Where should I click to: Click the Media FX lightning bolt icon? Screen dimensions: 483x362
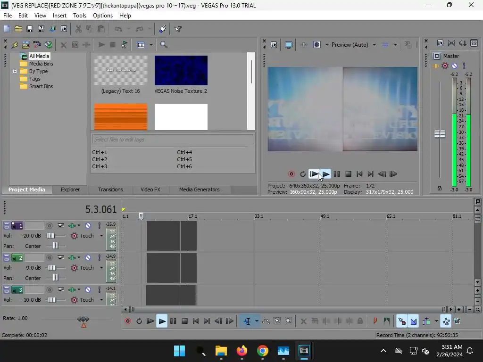15,45
